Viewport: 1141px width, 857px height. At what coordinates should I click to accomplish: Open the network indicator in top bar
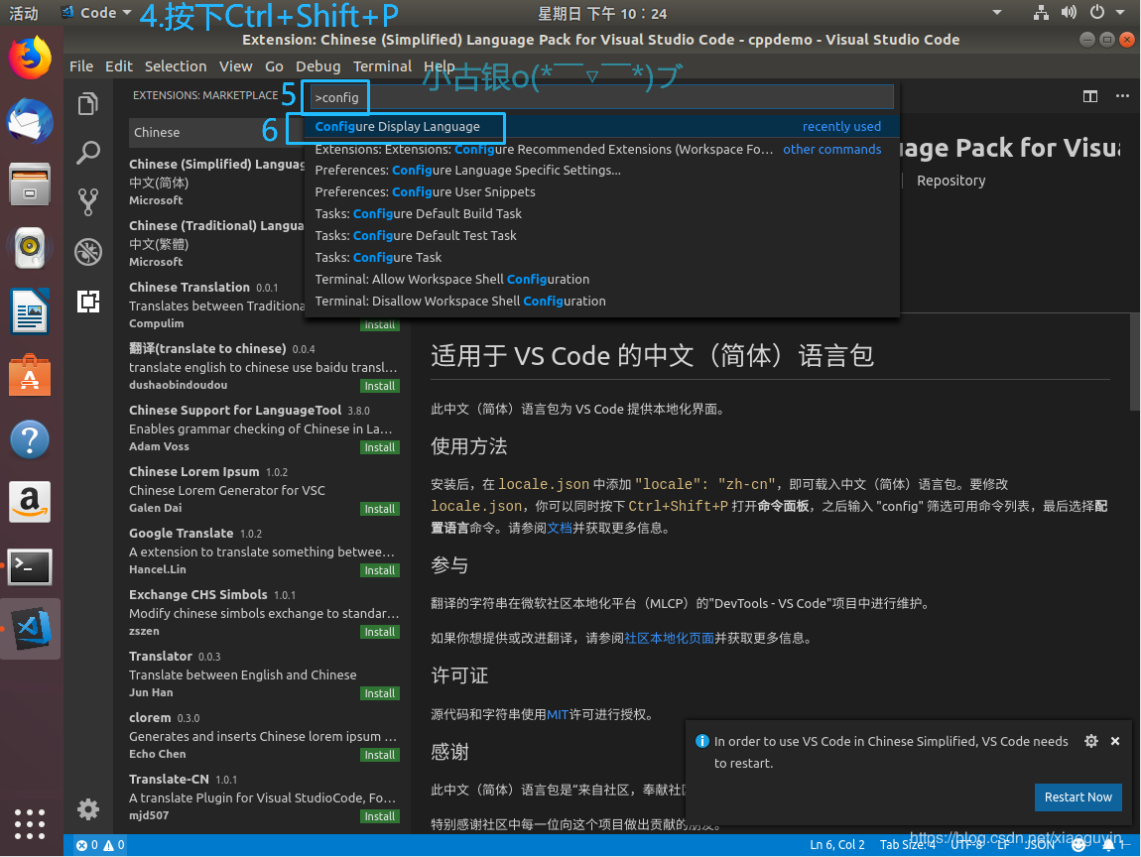1042,12
